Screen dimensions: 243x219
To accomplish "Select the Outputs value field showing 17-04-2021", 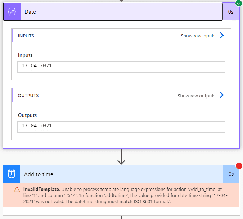I will click(x=121, y=127).
